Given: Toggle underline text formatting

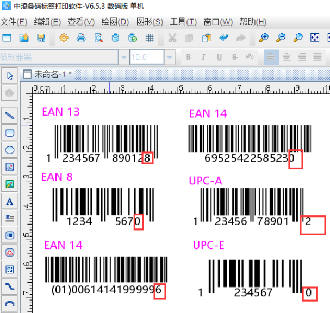Looking at the screenshot, I should [219, 58].
